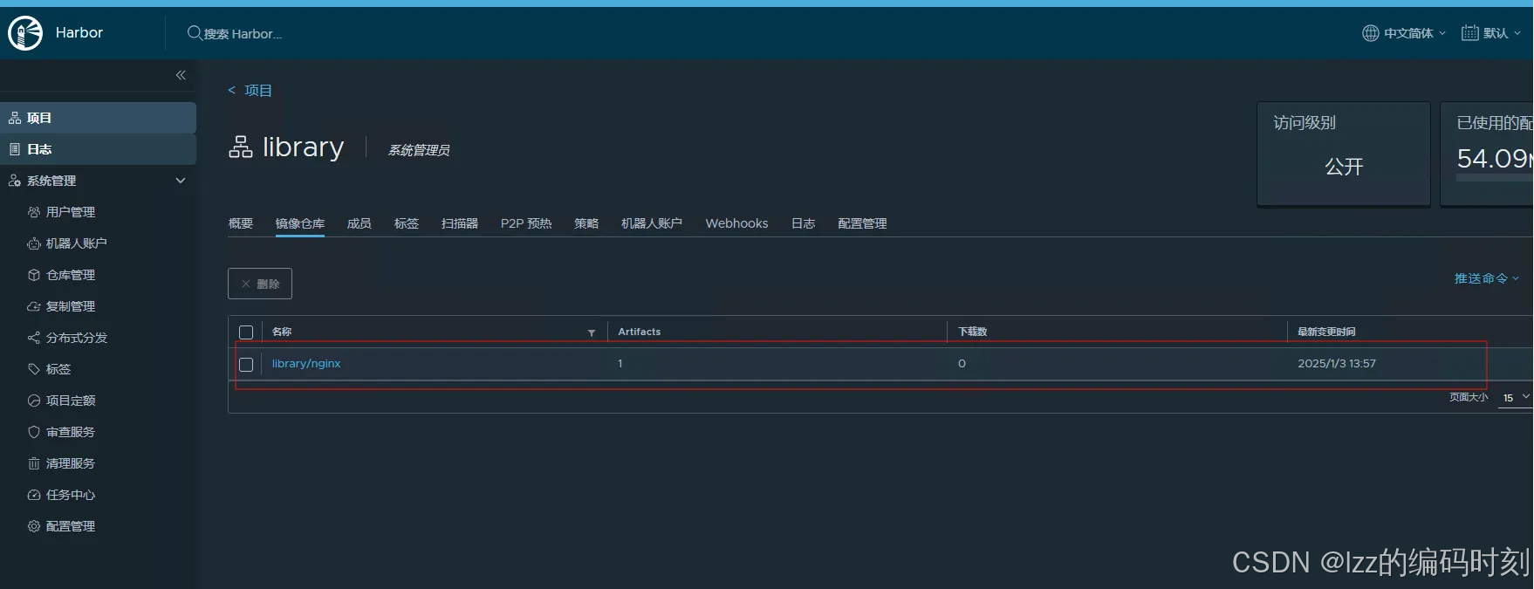
Task: Click the 任务中心 icon
Action: [x=34, y=495]
